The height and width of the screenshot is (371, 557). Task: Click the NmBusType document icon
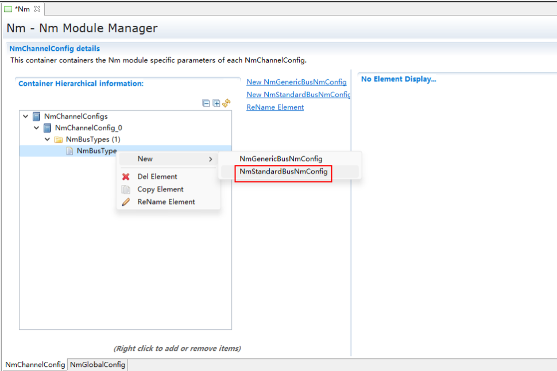pos(69,151)
